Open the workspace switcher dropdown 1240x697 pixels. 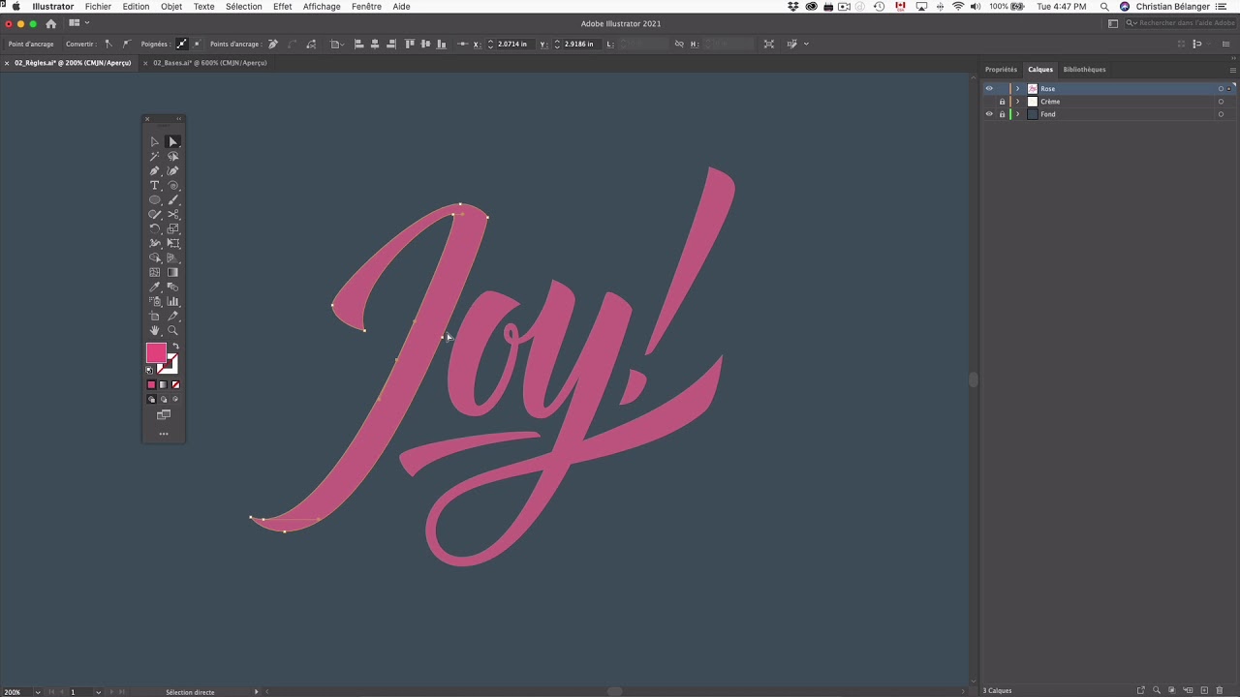(1113, 23)
